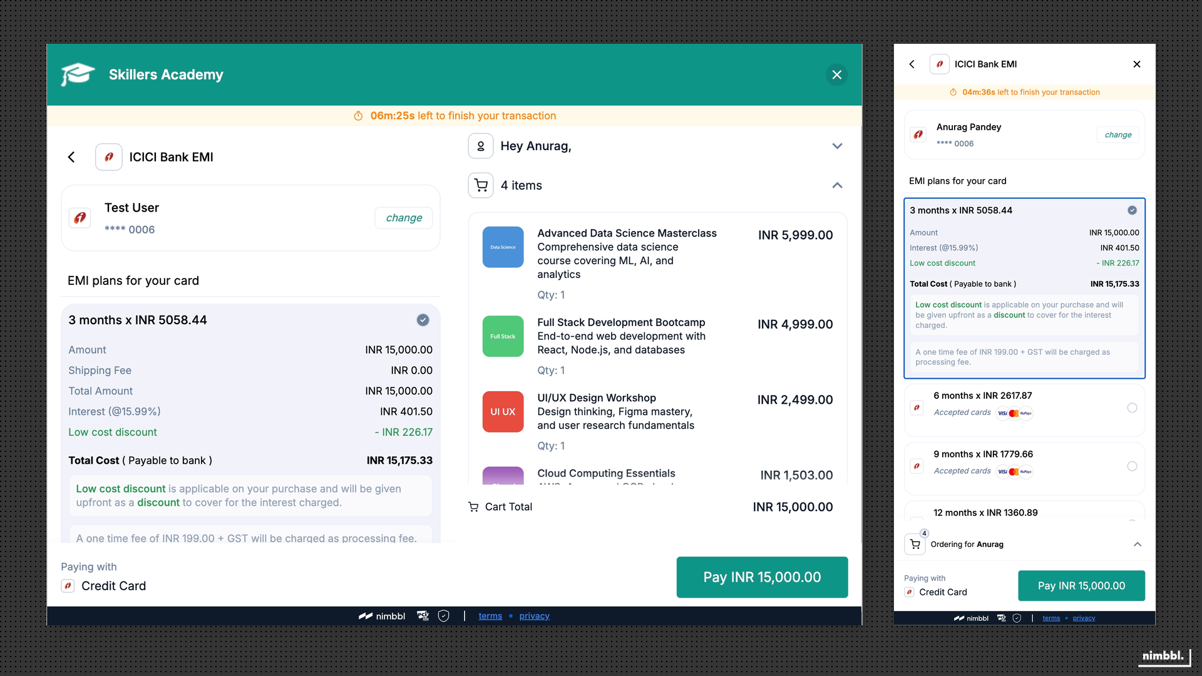Click the nimbbl logo in desktop footer bar

(382, 616)
